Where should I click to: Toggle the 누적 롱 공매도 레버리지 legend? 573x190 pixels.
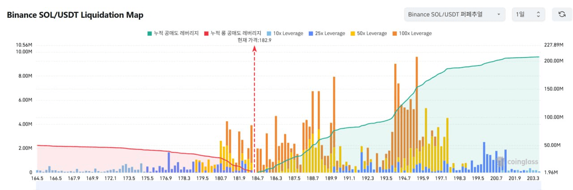pyautogui.click(x=232, y=33)
